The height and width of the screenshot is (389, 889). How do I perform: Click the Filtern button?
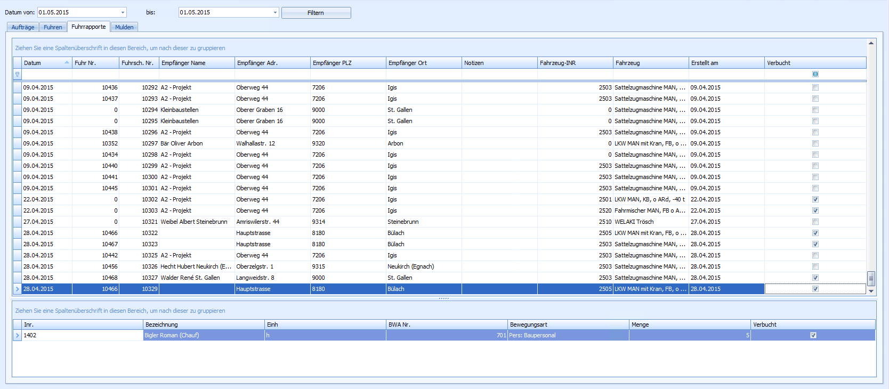316,13
